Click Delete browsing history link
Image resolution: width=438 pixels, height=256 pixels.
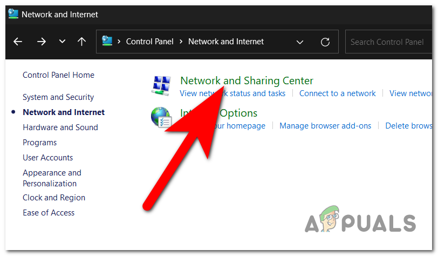[x=409, y=126]
